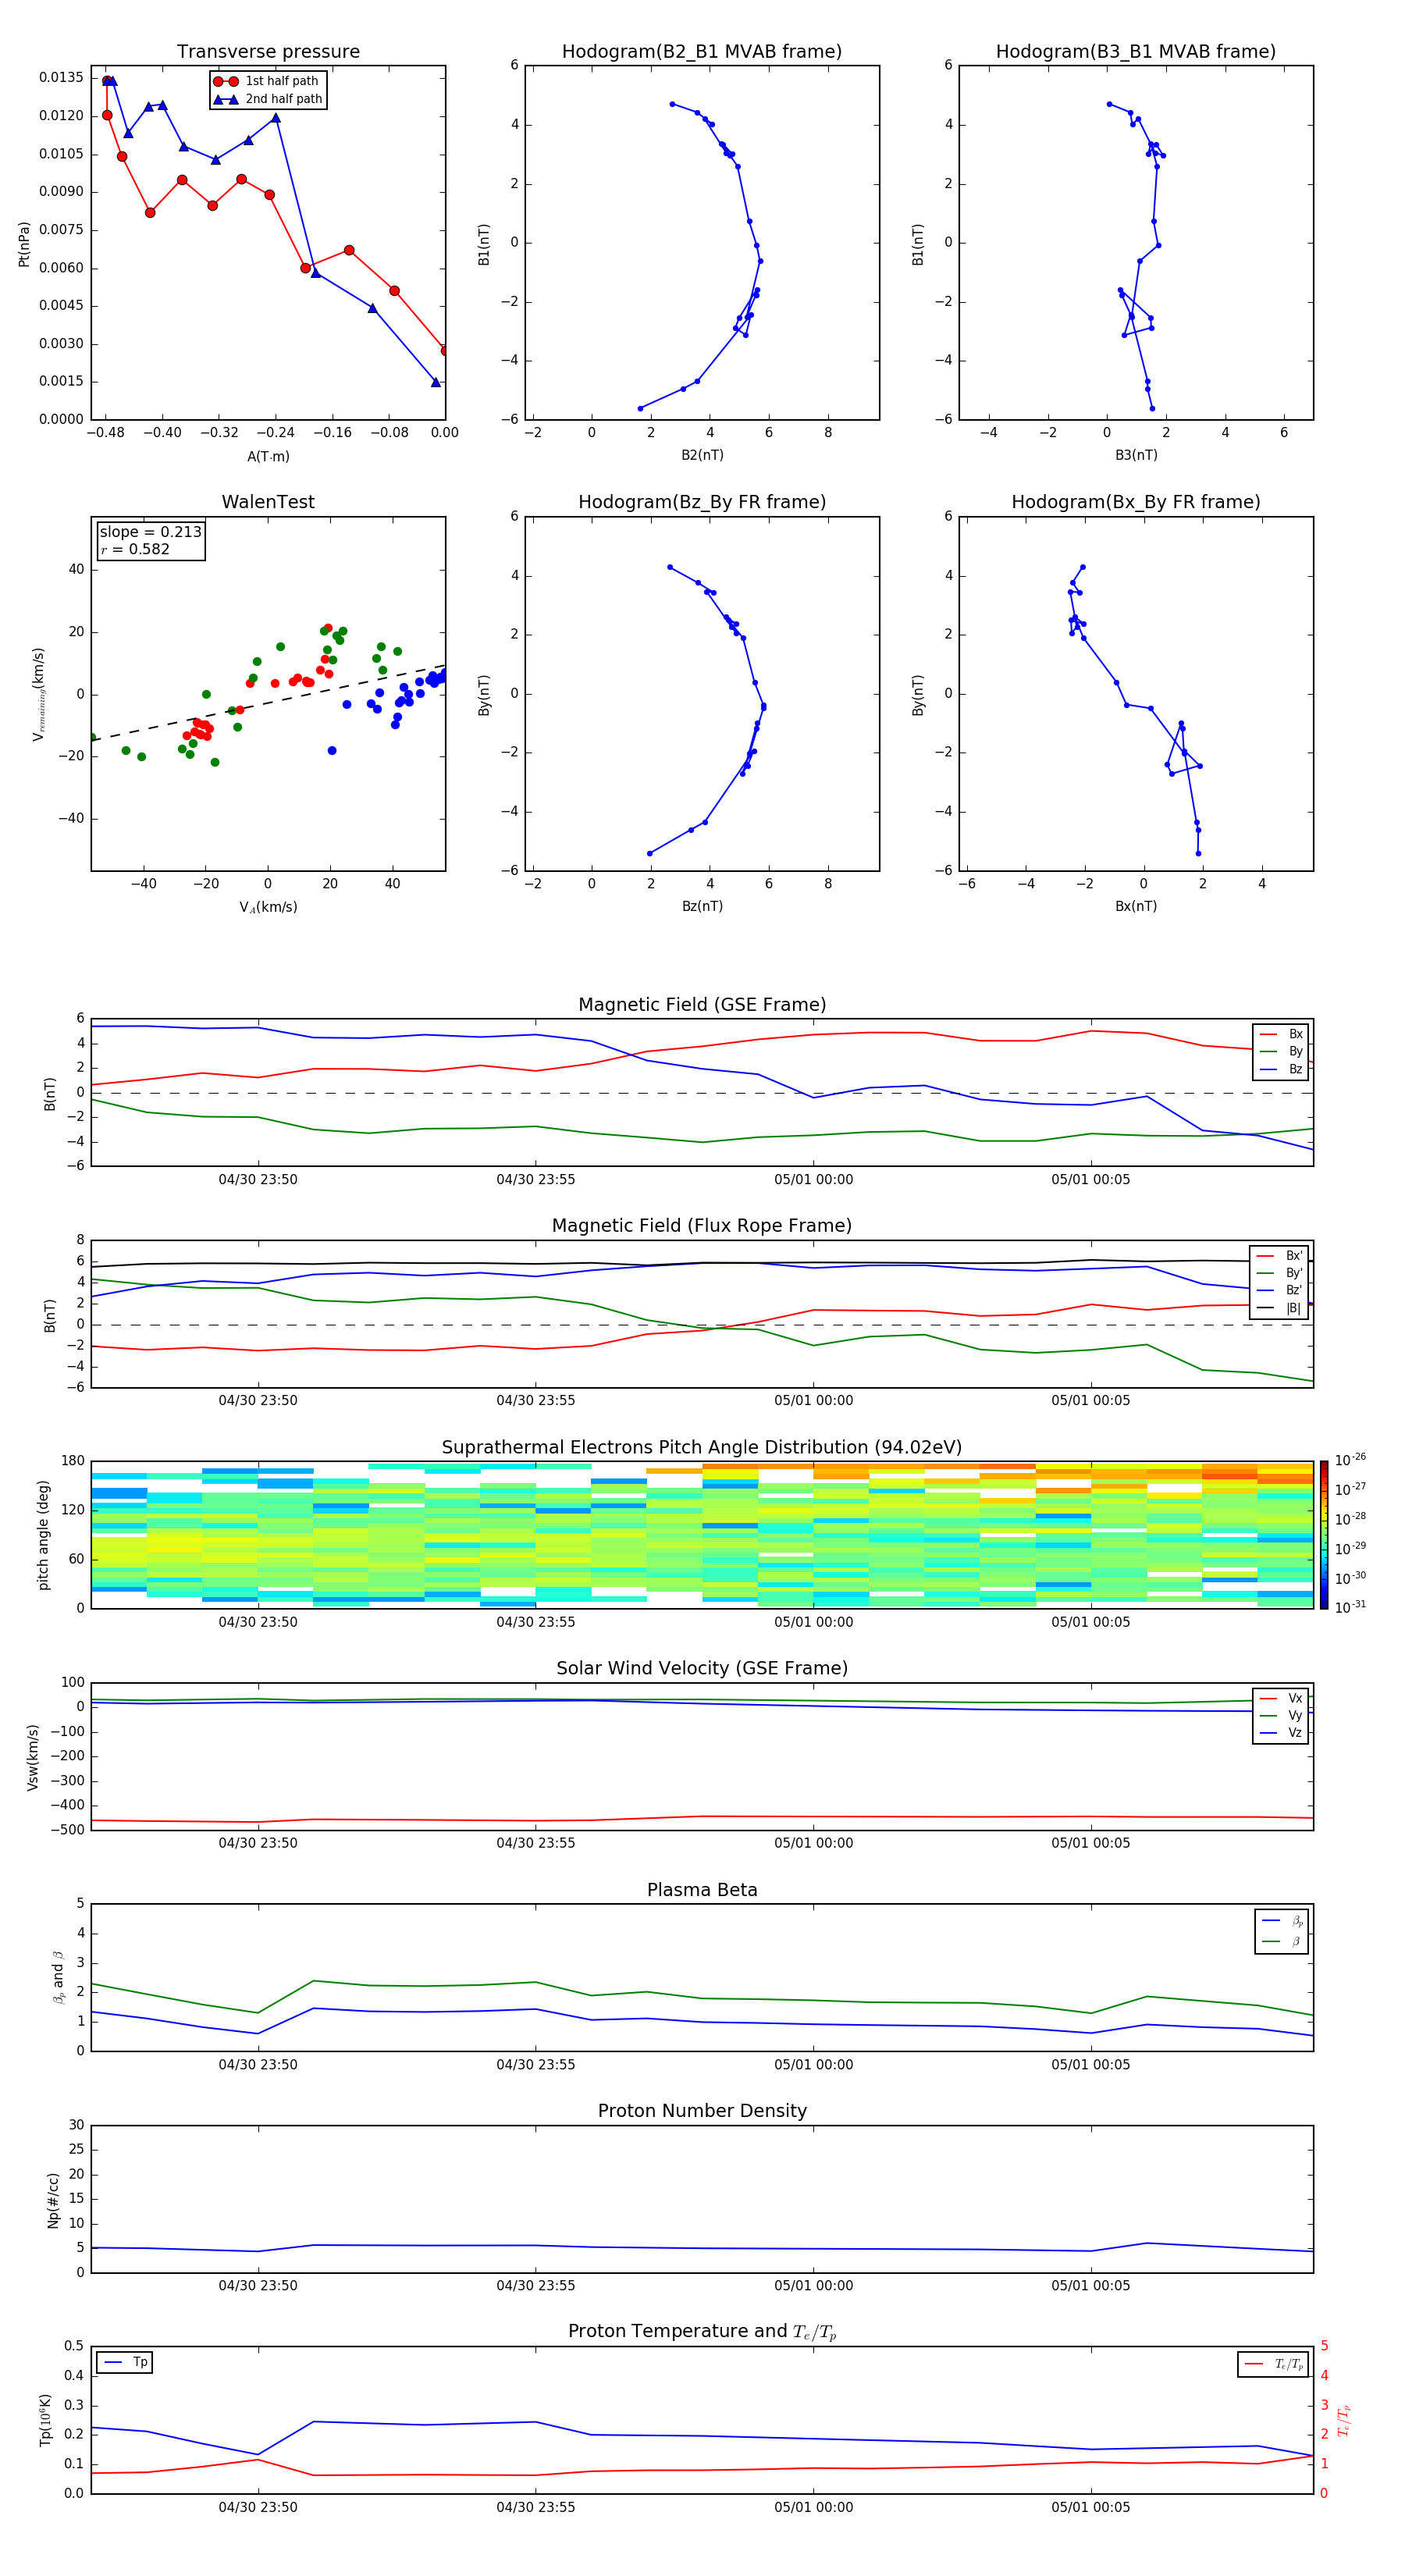Click the Bx' legend entry in flux rope plot
This screenshot has height=2576, width=1405.
click(x=1280, y=1256)
